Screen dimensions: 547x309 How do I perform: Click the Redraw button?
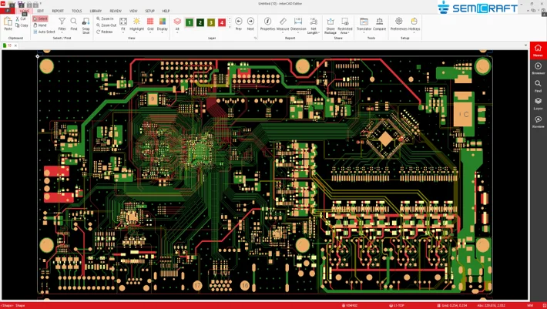(106, 32)
